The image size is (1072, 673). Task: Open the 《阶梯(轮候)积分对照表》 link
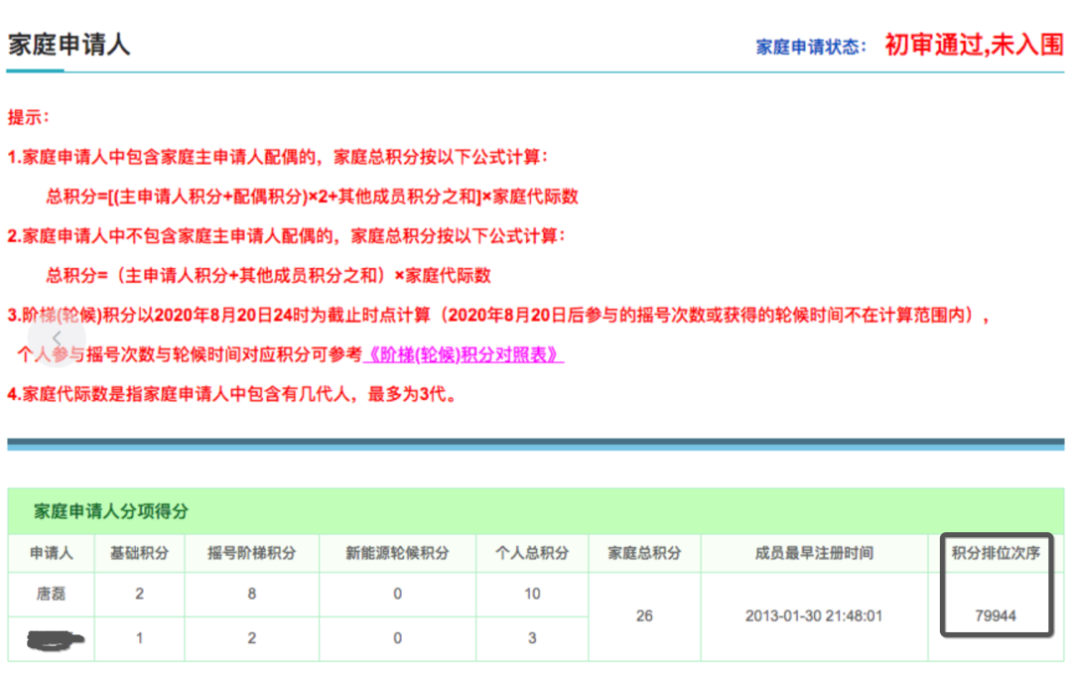point(464,355)
